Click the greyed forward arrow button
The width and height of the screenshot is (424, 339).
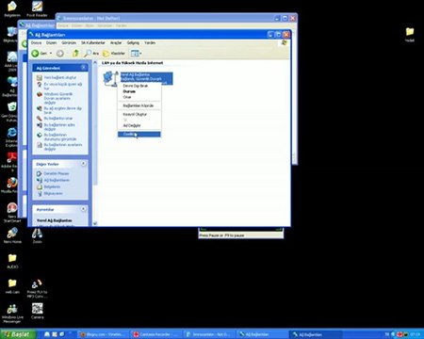pos(60,54)
